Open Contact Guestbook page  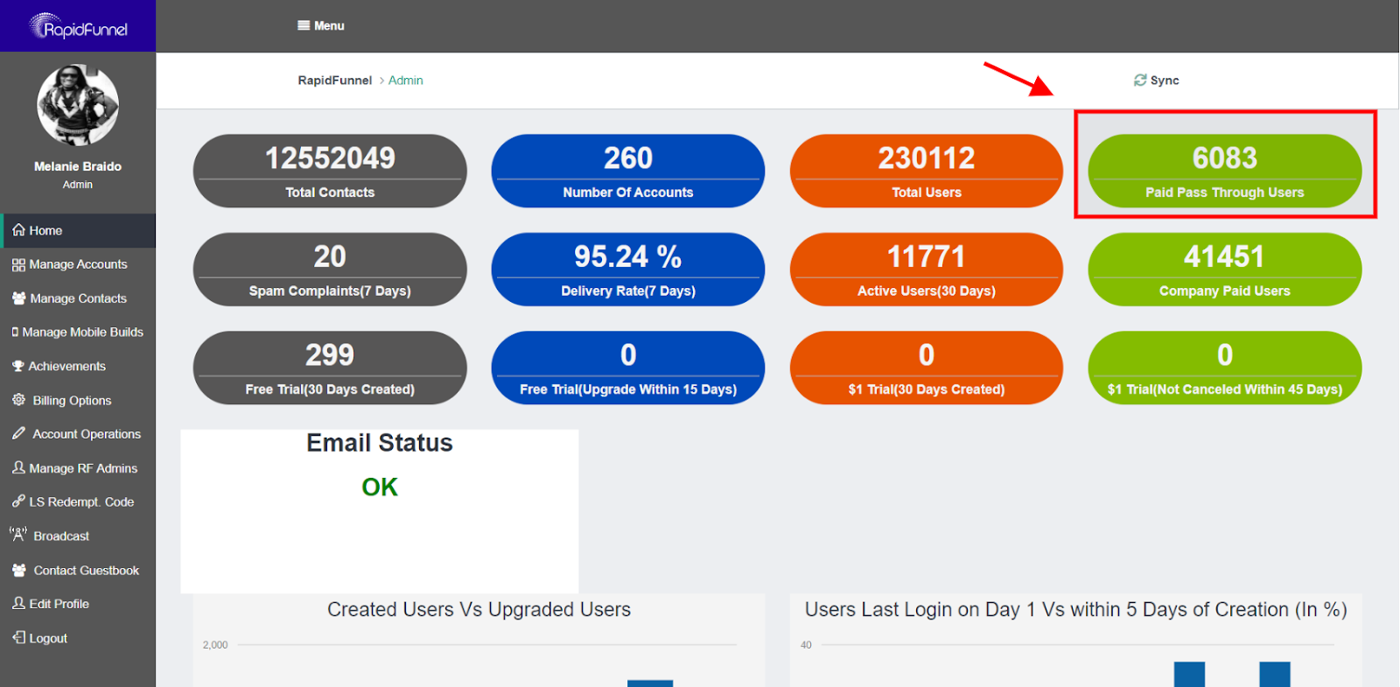(78, 571)
